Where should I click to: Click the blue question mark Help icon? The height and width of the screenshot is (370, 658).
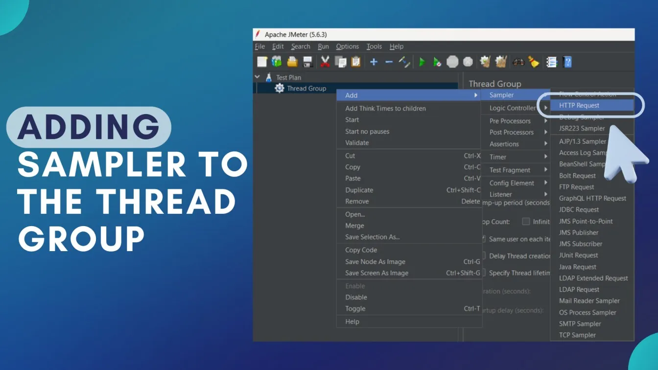(x=567, y=62)
